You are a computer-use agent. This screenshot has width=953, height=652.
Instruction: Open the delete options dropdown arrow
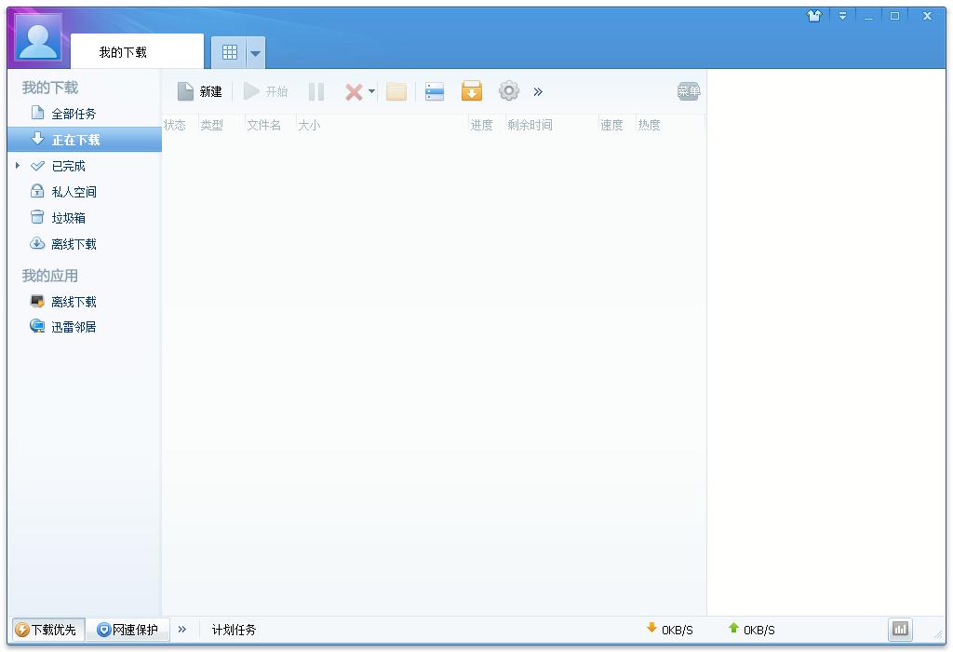(371, 91)
